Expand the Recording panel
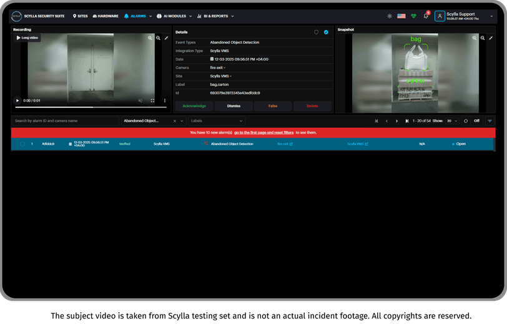This screenshot has width=507, height=324. tap(166, 38)
